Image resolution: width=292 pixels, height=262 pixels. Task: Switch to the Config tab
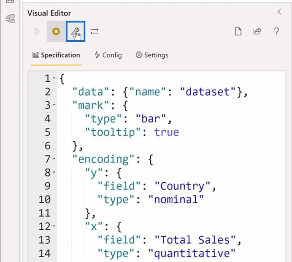point(108,55)
